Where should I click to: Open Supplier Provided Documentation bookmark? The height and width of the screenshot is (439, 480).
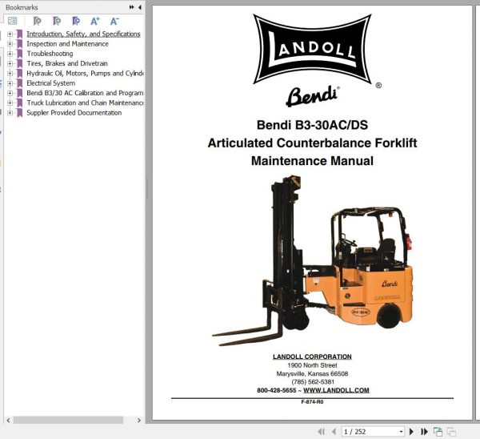[74, 112]
